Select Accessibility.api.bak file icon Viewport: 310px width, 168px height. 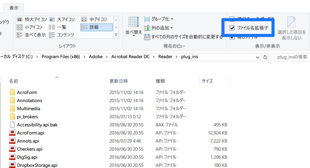12,125
